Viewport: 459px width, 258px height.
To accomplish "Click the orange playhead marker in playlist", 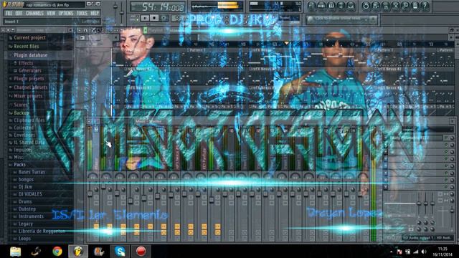I will [x=287, y=44].
